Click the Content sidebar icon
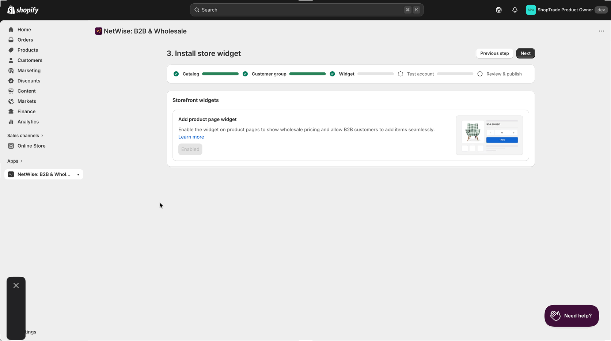This screenshot has height=341, width=611. (x=11, y=91)
